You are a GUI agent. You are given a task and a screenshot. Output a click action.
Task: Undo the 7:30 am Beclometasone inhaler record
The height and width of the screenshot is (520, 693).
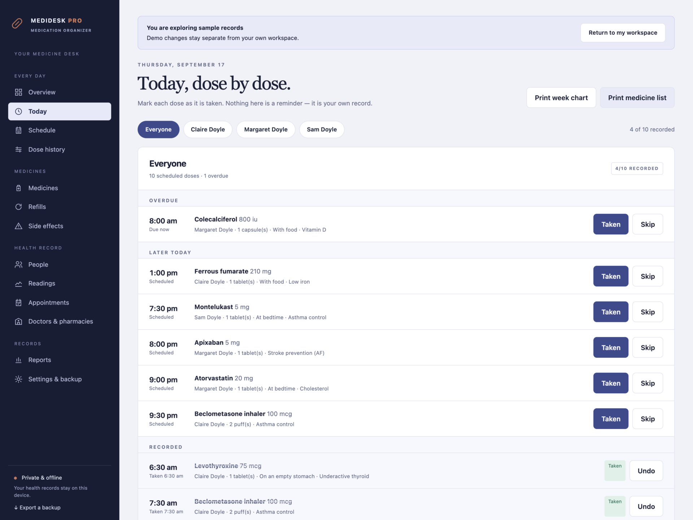(646, 506)
